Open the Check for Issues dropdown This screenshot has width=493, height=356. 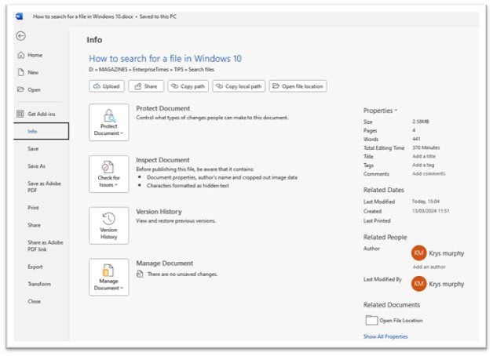(109, 174)
